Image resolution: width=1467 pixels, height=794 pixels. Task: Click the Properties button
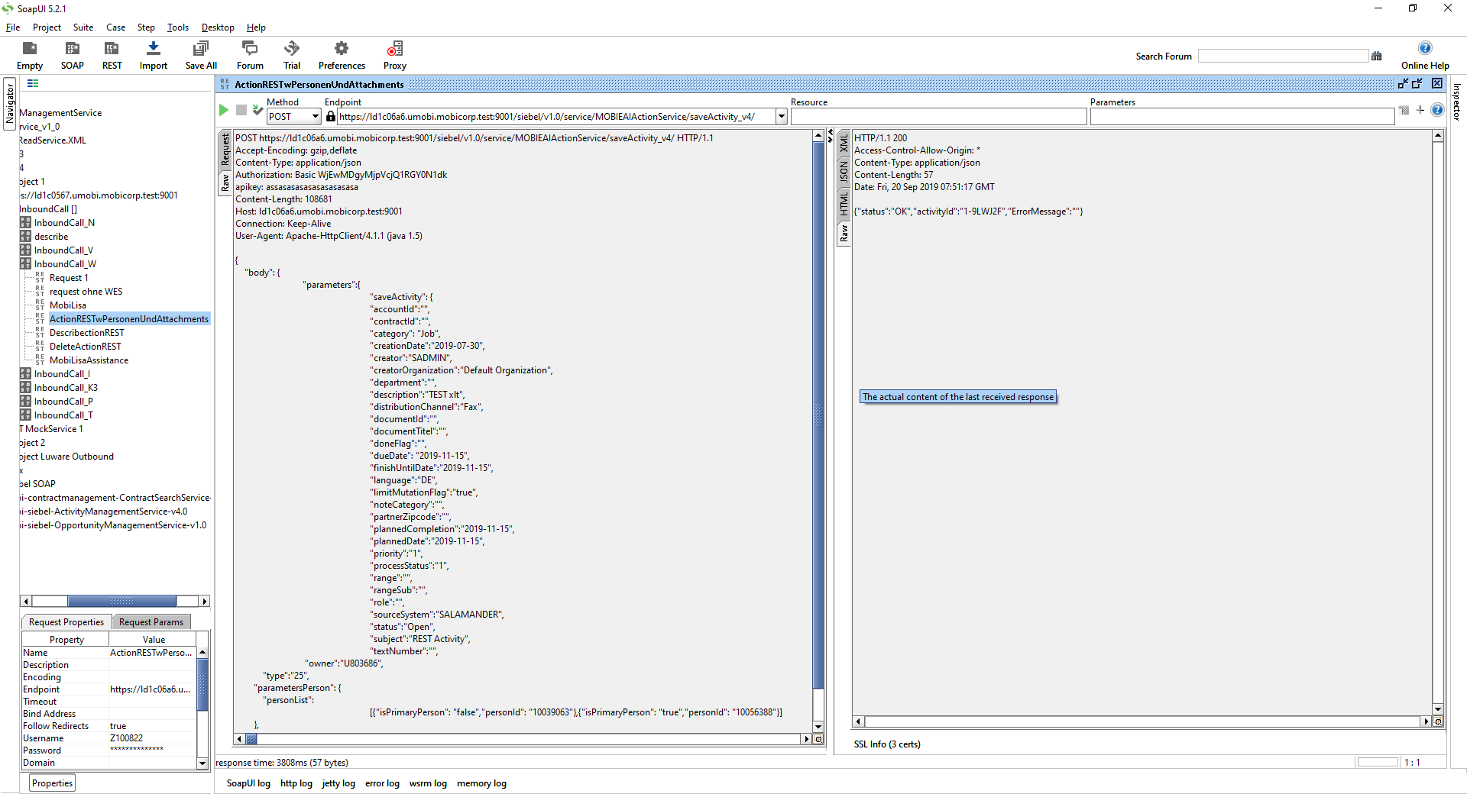(x=53, y=783)
